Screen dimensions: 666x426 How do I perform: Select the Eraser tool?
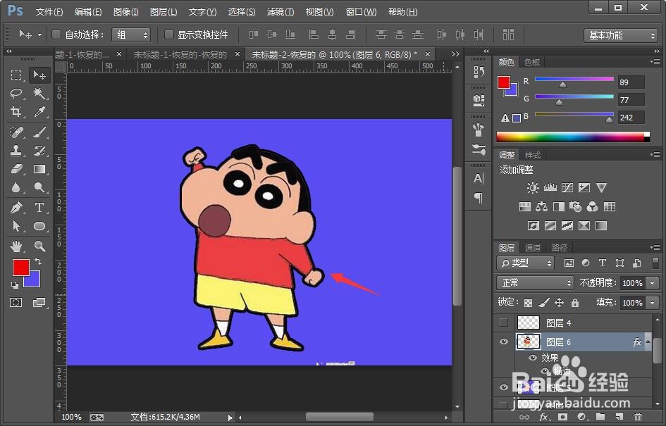tap(16, 169)
